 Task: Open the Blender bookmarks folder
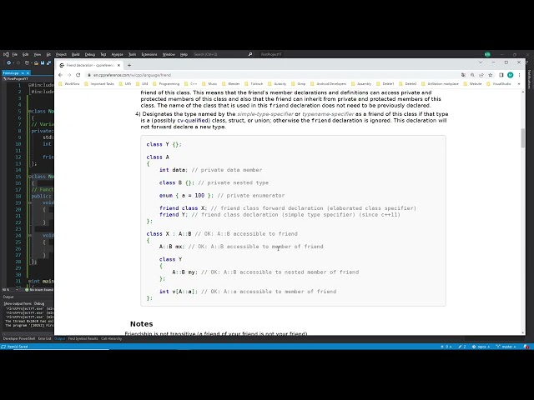point(231,83)
